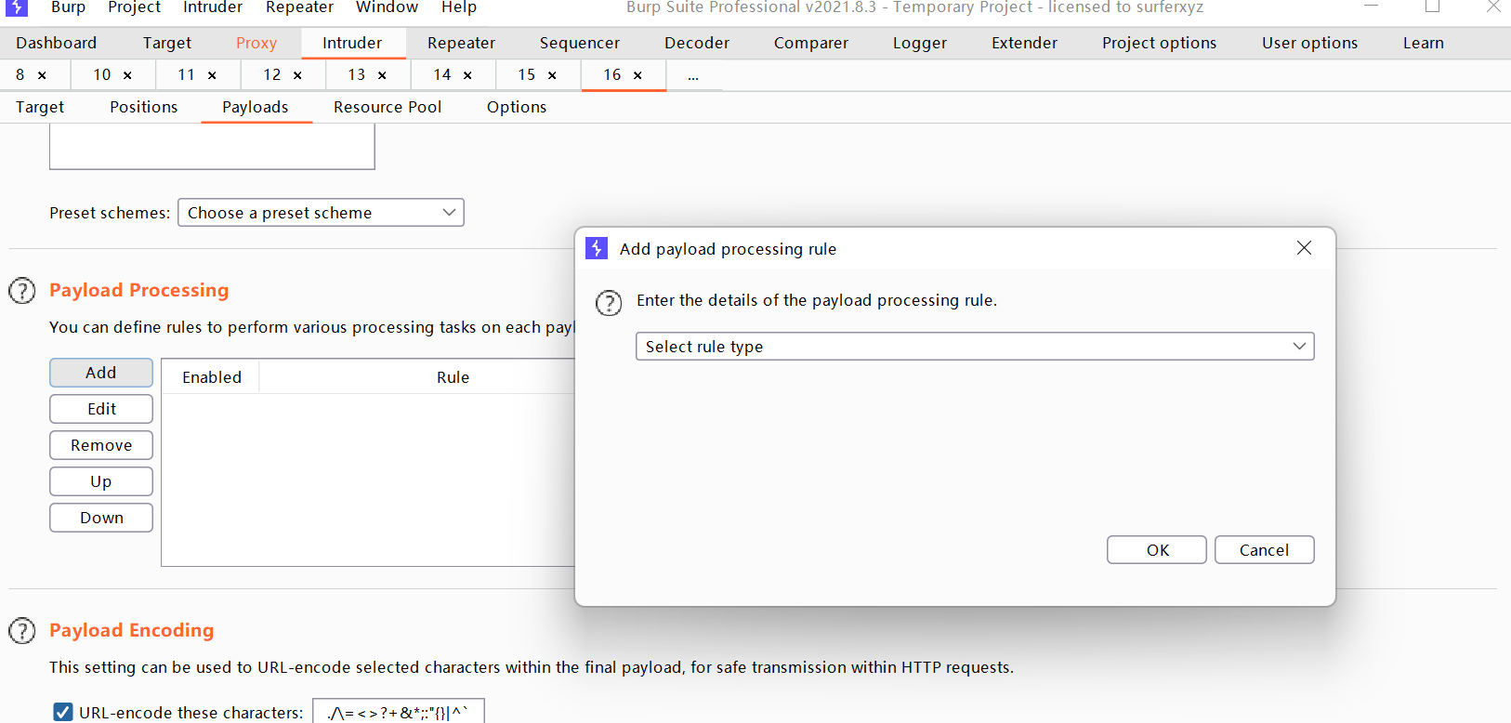Open Logger tab
1511x723 pixels.
click(x=920, y=43)
